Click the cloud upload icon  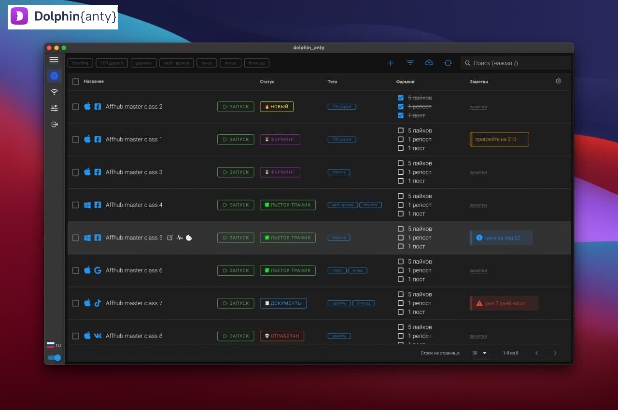tap(429, 63)
